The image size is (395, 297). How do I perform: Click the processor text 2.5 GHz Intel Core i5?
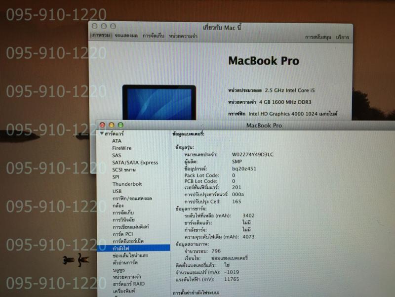[290, 90]
